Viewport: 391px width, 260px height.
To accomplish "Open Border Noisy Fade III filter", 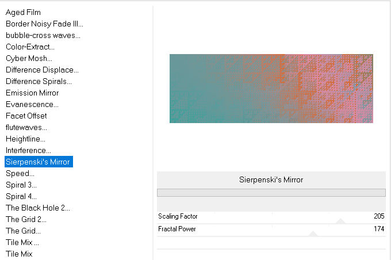I will point(44,24).
